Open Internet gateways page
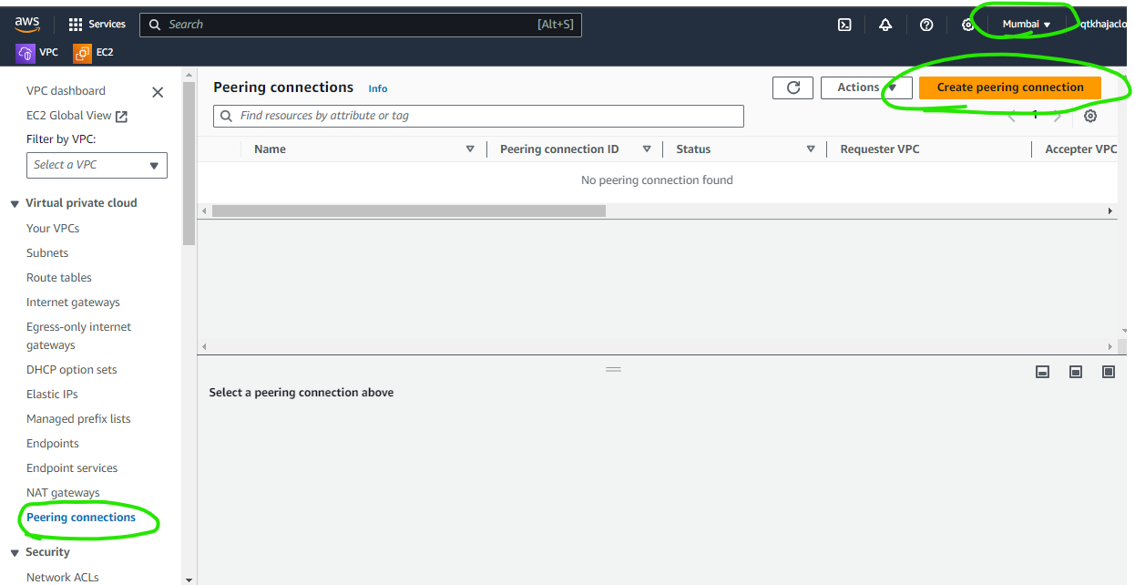The height and width of the screenshot is (585, 1135). (73, 303)
